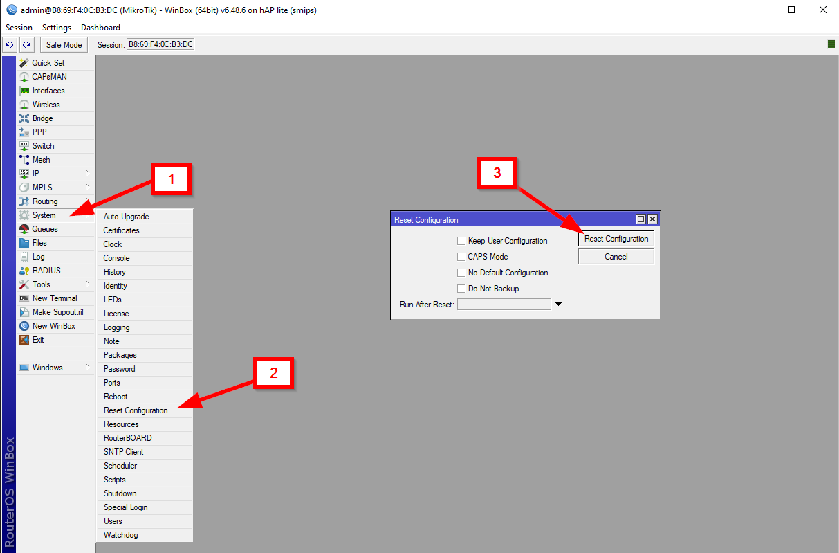Enable Keep User Configuration checkbox

click(461, 241)
